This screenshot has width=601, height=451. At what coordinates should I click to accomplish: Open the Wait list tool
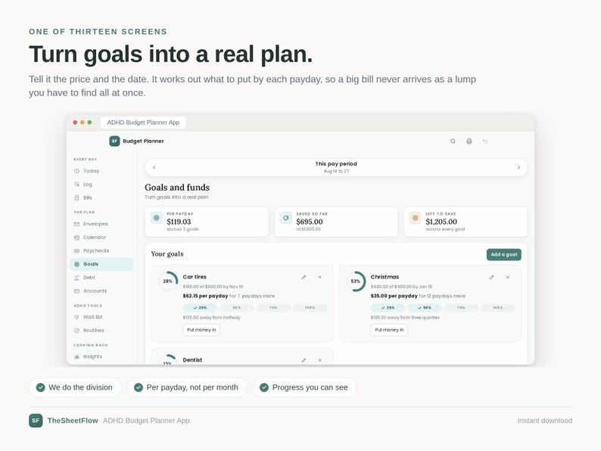[x=101, y=317]
